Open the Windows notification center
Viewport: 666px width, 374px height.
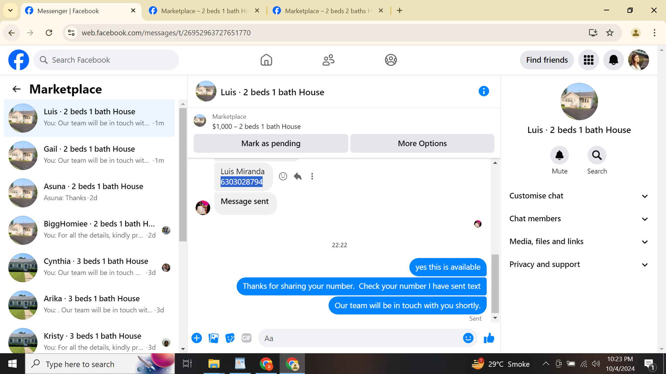649,364
